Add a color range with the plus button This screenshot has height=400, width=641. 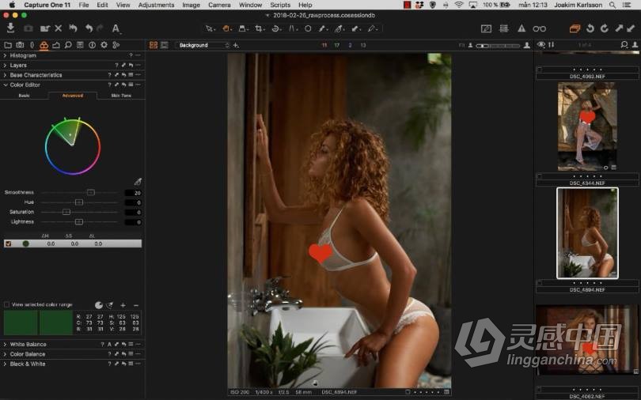pyautogui.click(x=123, y=305)
